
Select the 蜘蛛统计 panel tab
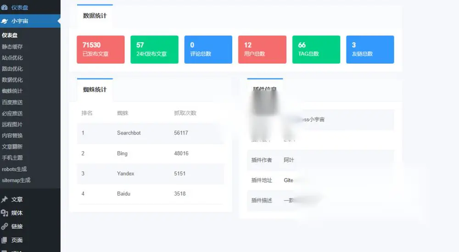(x=95, y=90)
